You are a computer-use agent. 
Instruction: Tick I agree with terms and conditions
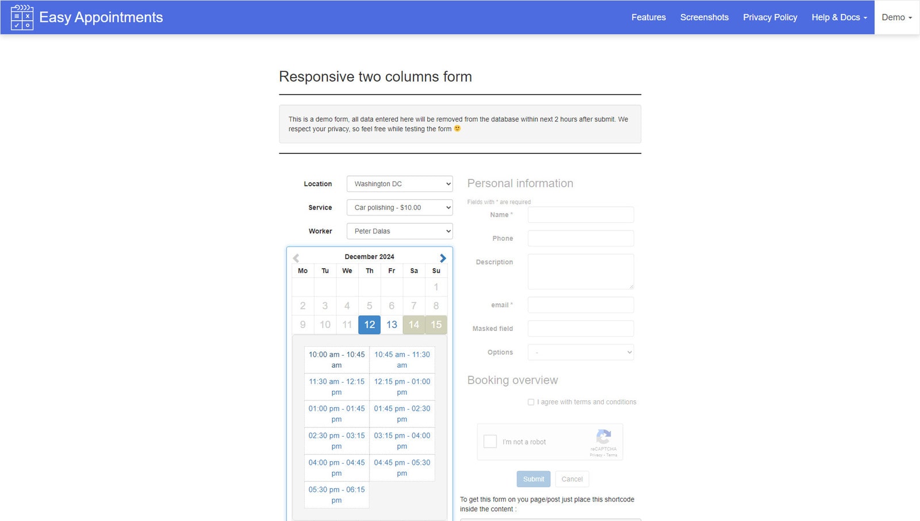(531, 402)
